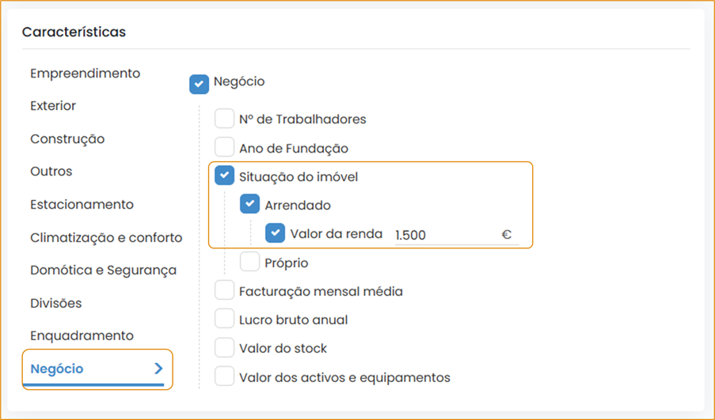Uncheck Situação do imóvel checkbox
This screenshot has height=420, width=715.
[x=225, y=176]
